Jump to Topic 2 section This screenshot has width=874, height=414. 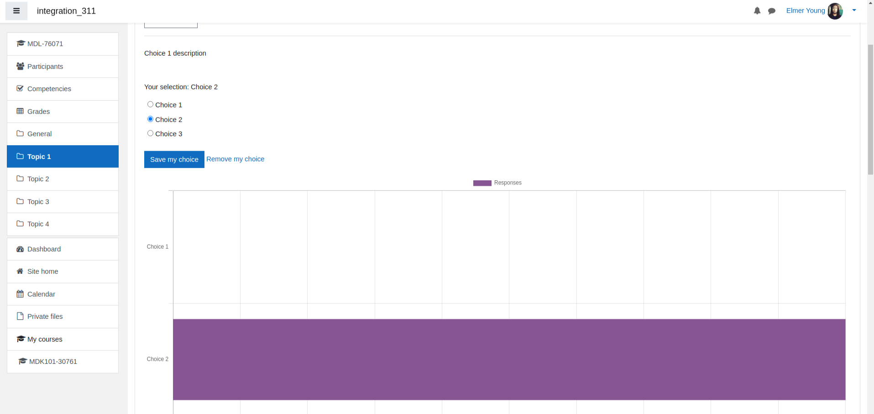point(63,179)
